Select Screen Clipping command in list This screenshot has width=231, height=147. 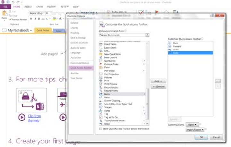[x=122, y=101]
